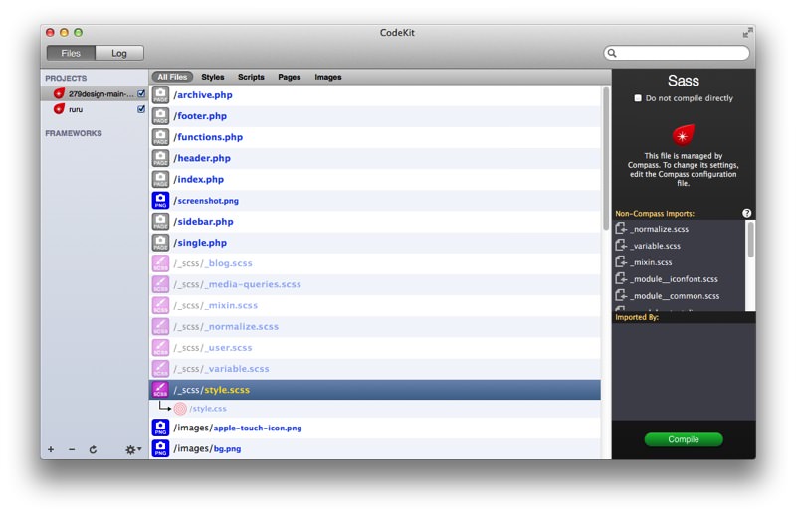Toggle fullscreen via the window corner arrows
This screenshot has height=515, width=796.
pos(747,33)
